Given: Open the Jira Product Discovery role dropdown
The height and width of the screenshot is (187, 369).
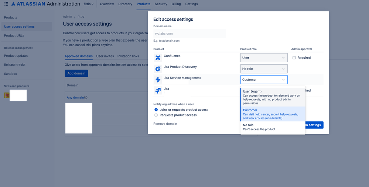Looking at the screenshot, I should click(x=264, y=69).
